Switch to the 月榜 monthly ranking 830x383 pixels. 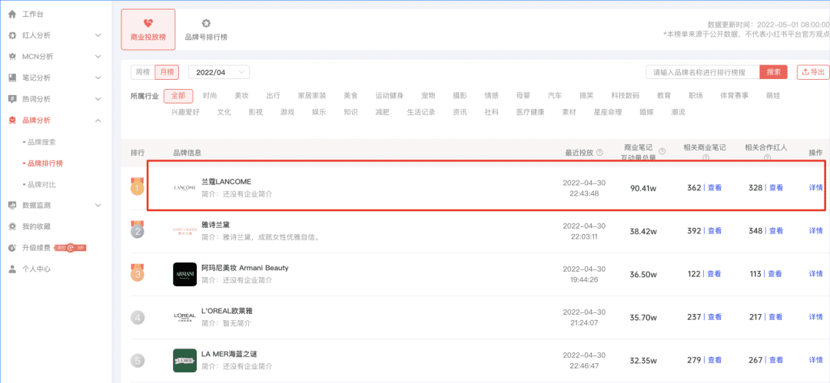point(167,72)
